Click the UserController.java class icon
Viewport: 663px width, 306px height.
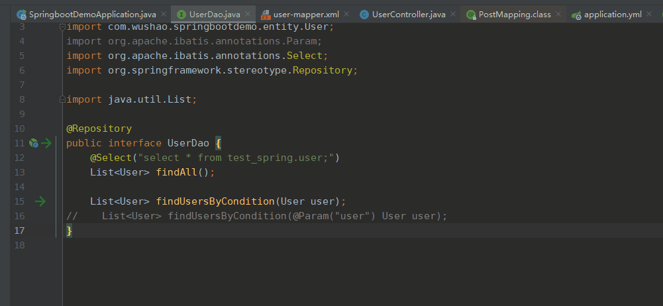pos(364,15)
